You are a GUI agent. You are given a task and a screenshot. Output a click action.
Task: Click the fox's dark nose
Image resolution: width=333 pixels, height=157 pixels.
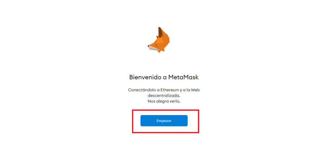pos(148,46)
